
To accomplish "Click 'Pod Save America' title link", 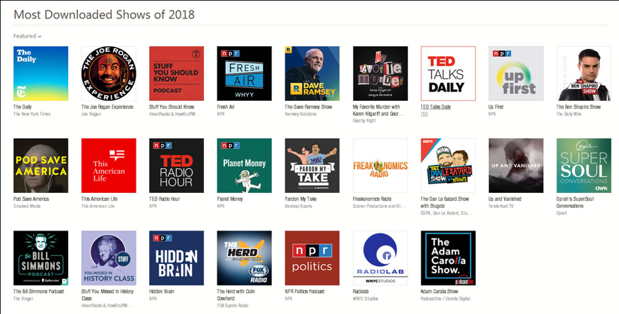I will point(31,199).
